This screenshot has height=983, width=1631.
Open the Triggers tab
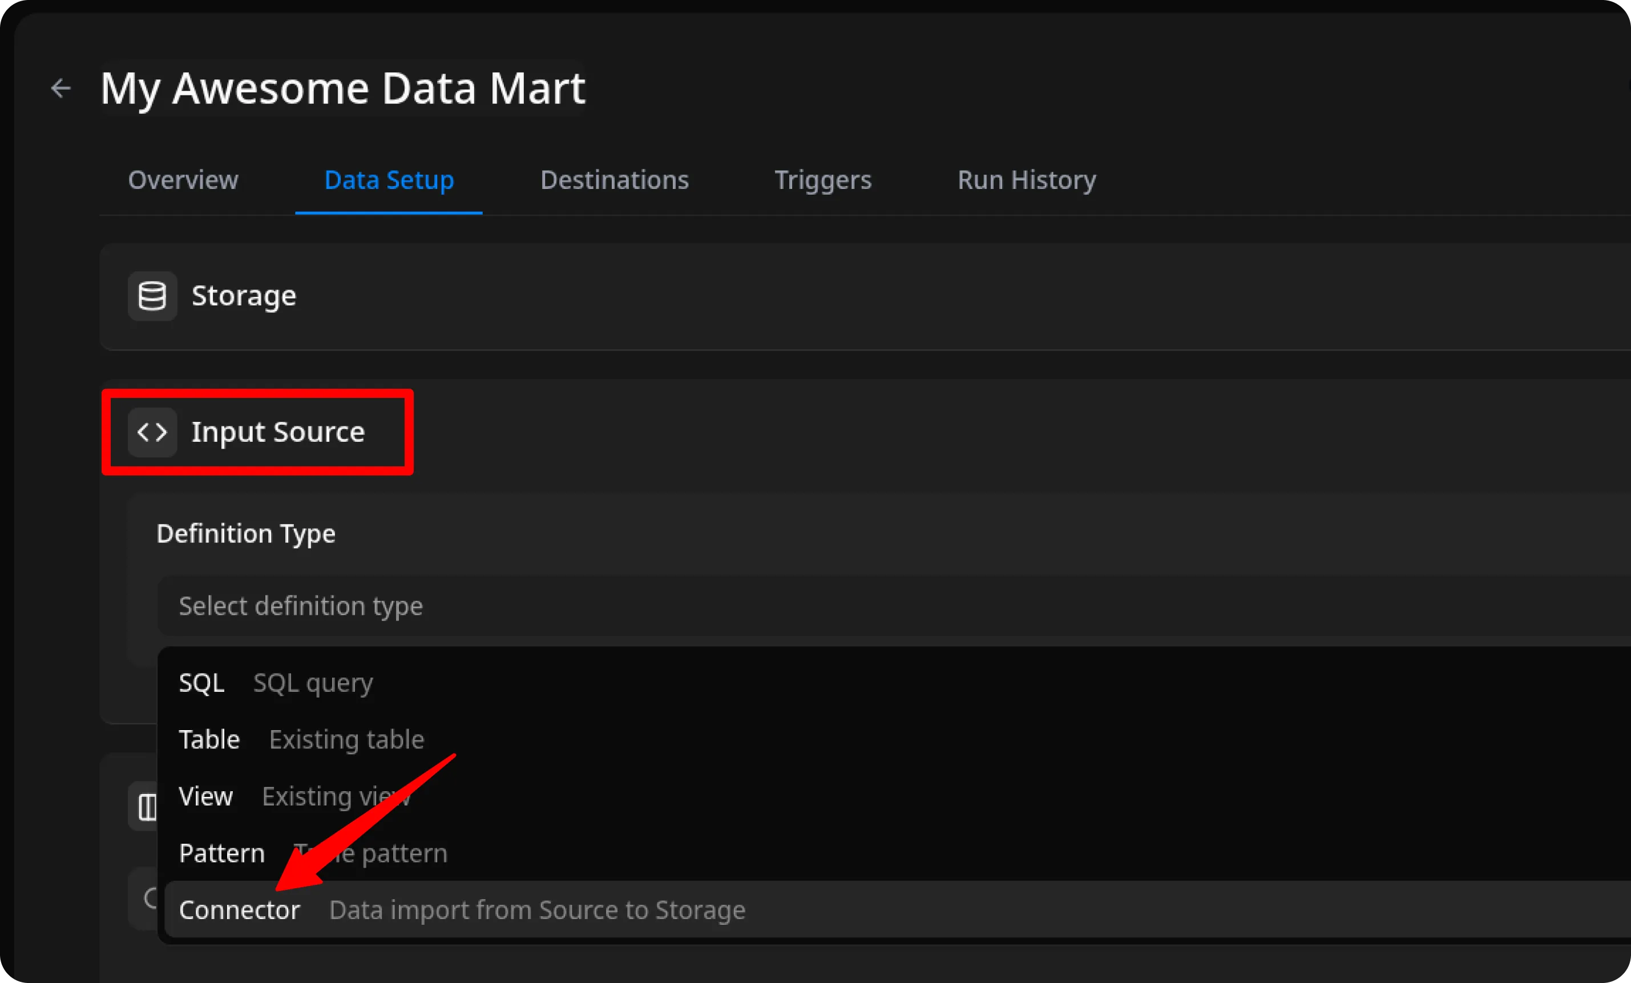click(822, 180)
